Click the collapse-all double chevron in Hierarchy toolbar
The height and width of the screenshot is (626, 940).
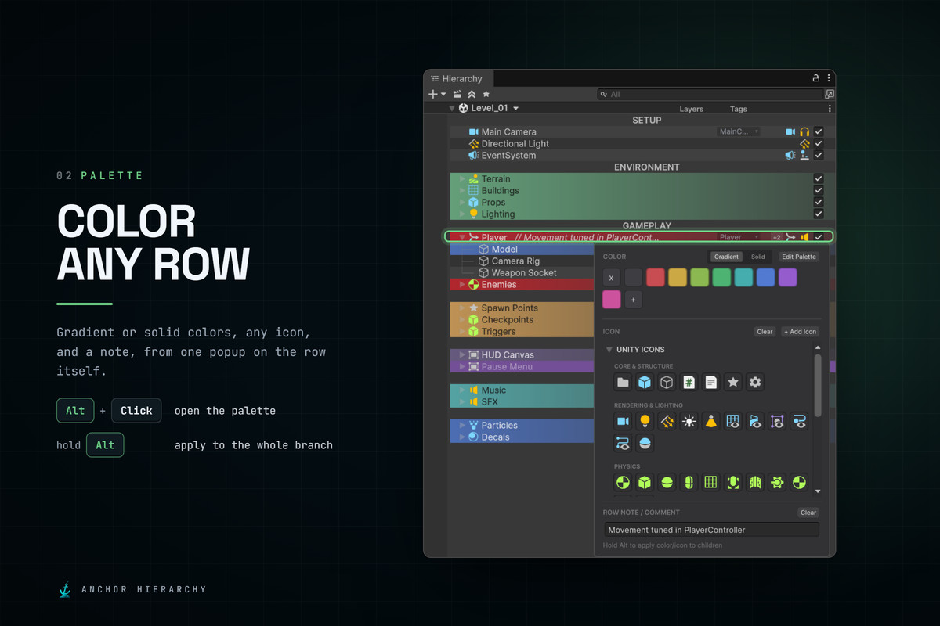click(472, 94)
